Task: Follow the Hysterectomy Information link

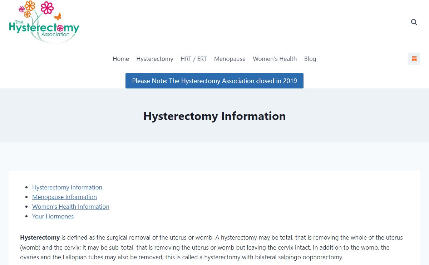Action: [67, 187]
